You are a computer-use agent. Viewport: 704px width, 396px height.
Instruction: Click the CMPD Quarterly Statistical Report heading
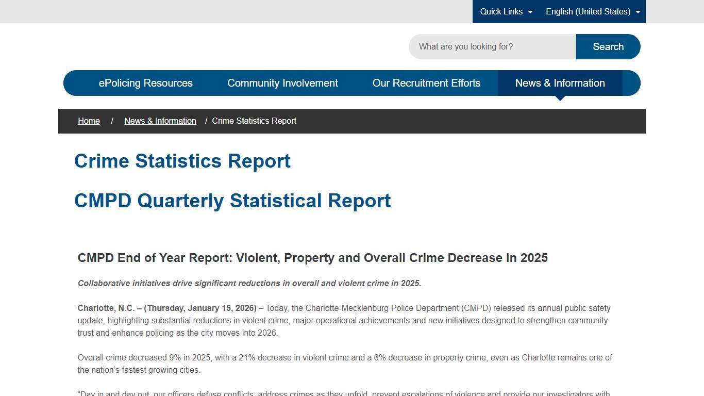point(232,201)
